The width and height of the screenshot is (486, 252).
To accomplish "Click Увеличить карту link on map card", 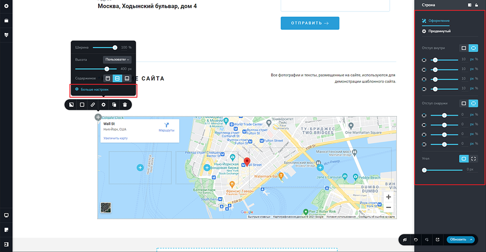I will coord(115,138).
